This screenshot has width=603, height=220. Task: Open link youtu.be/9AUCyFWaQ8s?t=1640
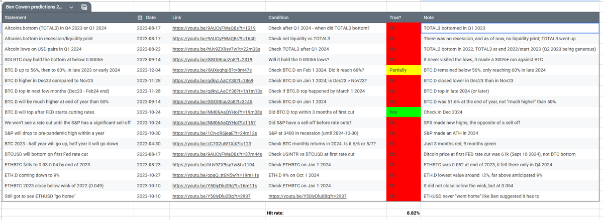tap(214, 39)
